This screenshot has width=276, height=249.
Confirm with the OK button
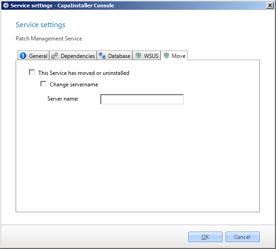[205, 237]
